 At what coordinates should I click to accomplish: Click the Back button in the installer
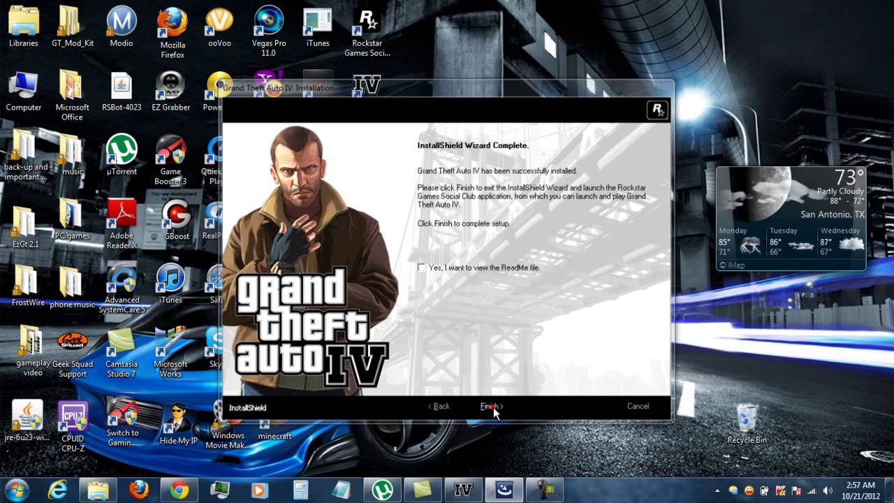439,407
